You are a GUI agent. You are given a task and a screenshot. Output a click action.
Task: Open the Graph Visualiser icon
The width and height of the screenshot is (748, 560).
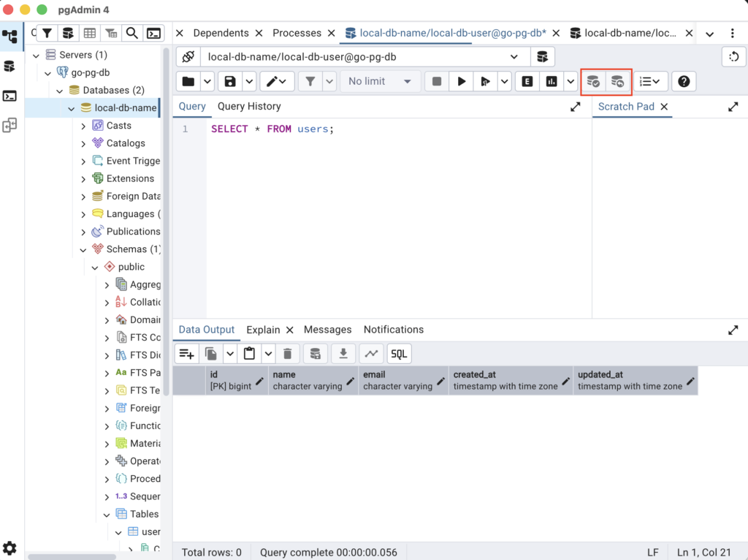(x=371, y=354)
